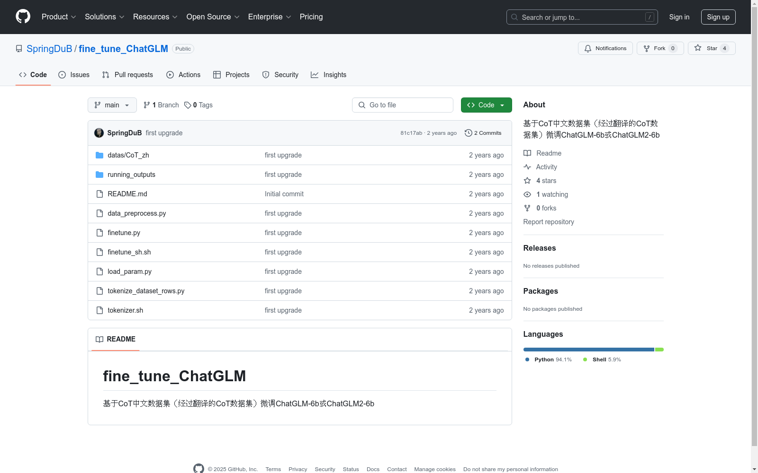Open main branch selector dropdown
758x473 pixels.
[112, 105]
